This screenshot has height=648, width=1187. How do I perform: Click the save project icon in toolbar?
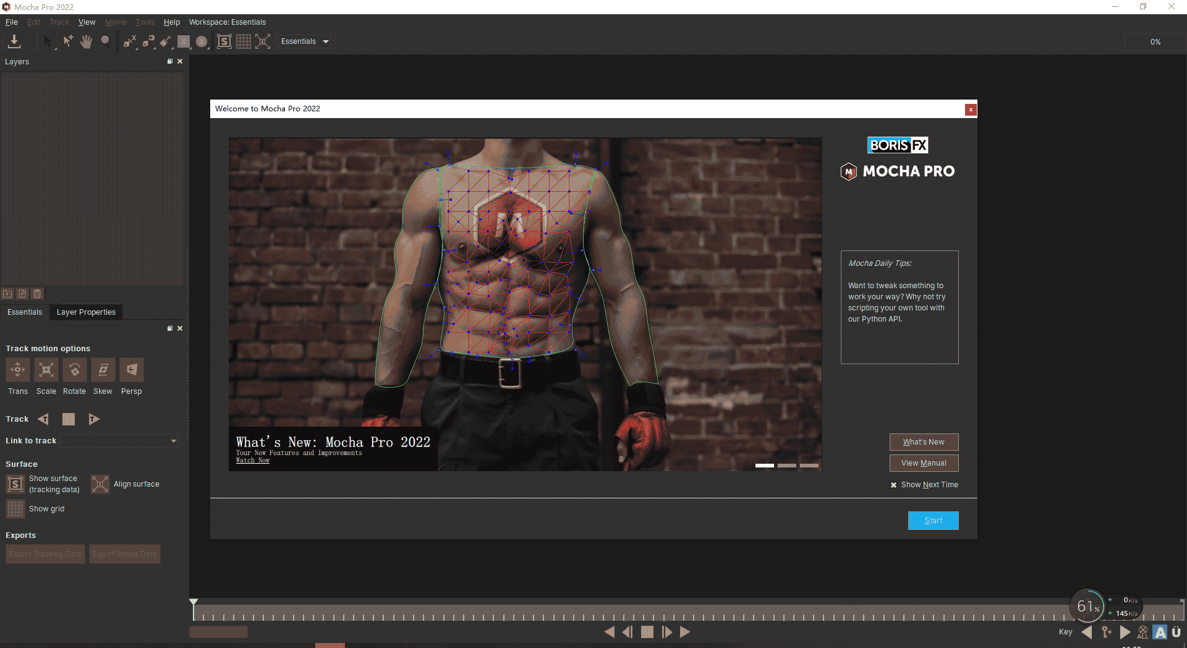14,41
